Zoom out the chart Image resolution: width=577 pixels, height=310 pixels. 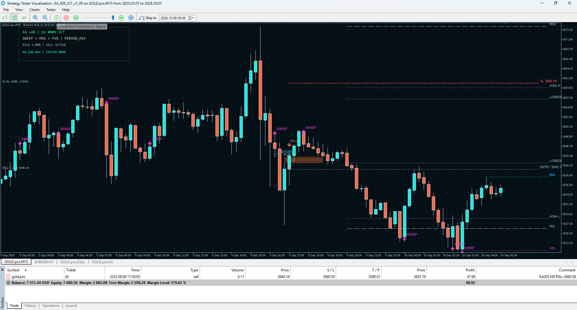click(x=45, y=18)
